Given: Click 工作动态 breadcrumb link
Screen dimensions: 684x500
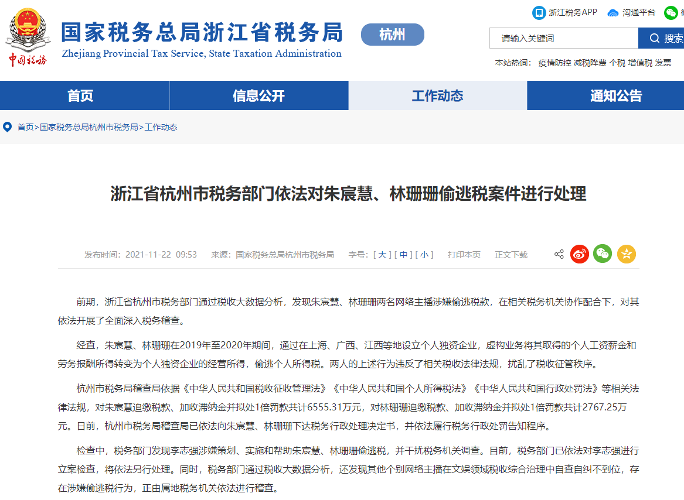Looking at the screenshot, I should point(161,127).
